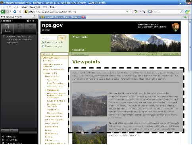Click the Print tool in Clip Book
This screenshot has width=192, height=145.
(x=31, y=28)
